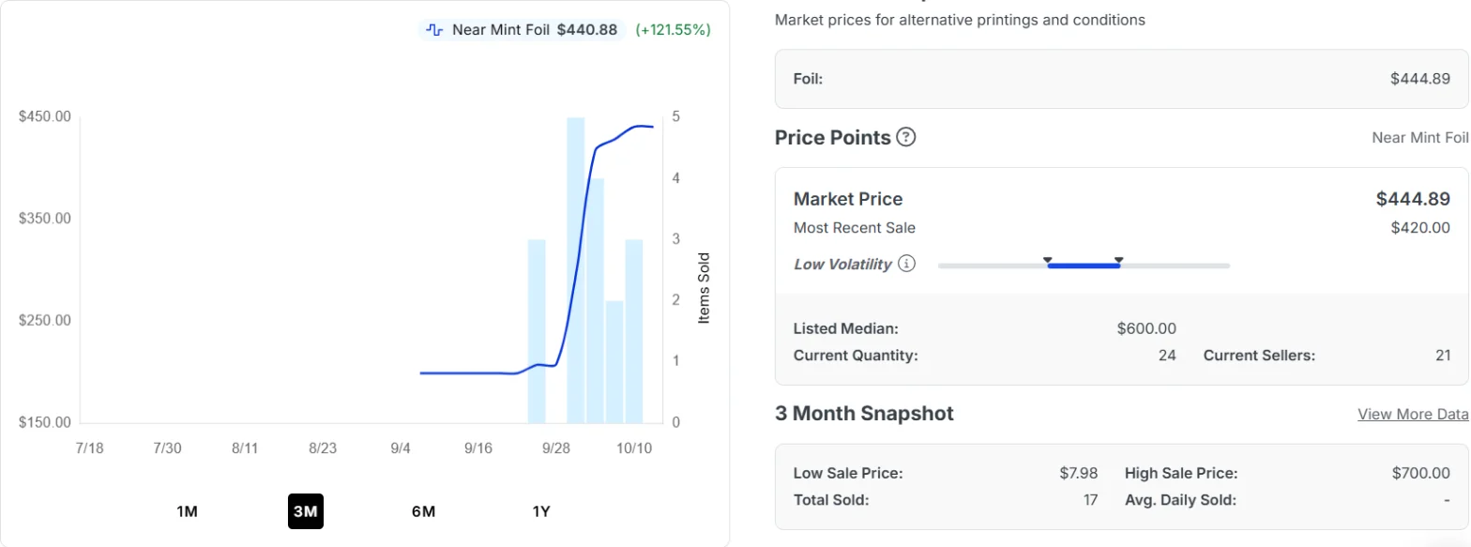Click the 9/28 date axis label
This screenshot has height=547, width=1471.
(x=555, y=448)
